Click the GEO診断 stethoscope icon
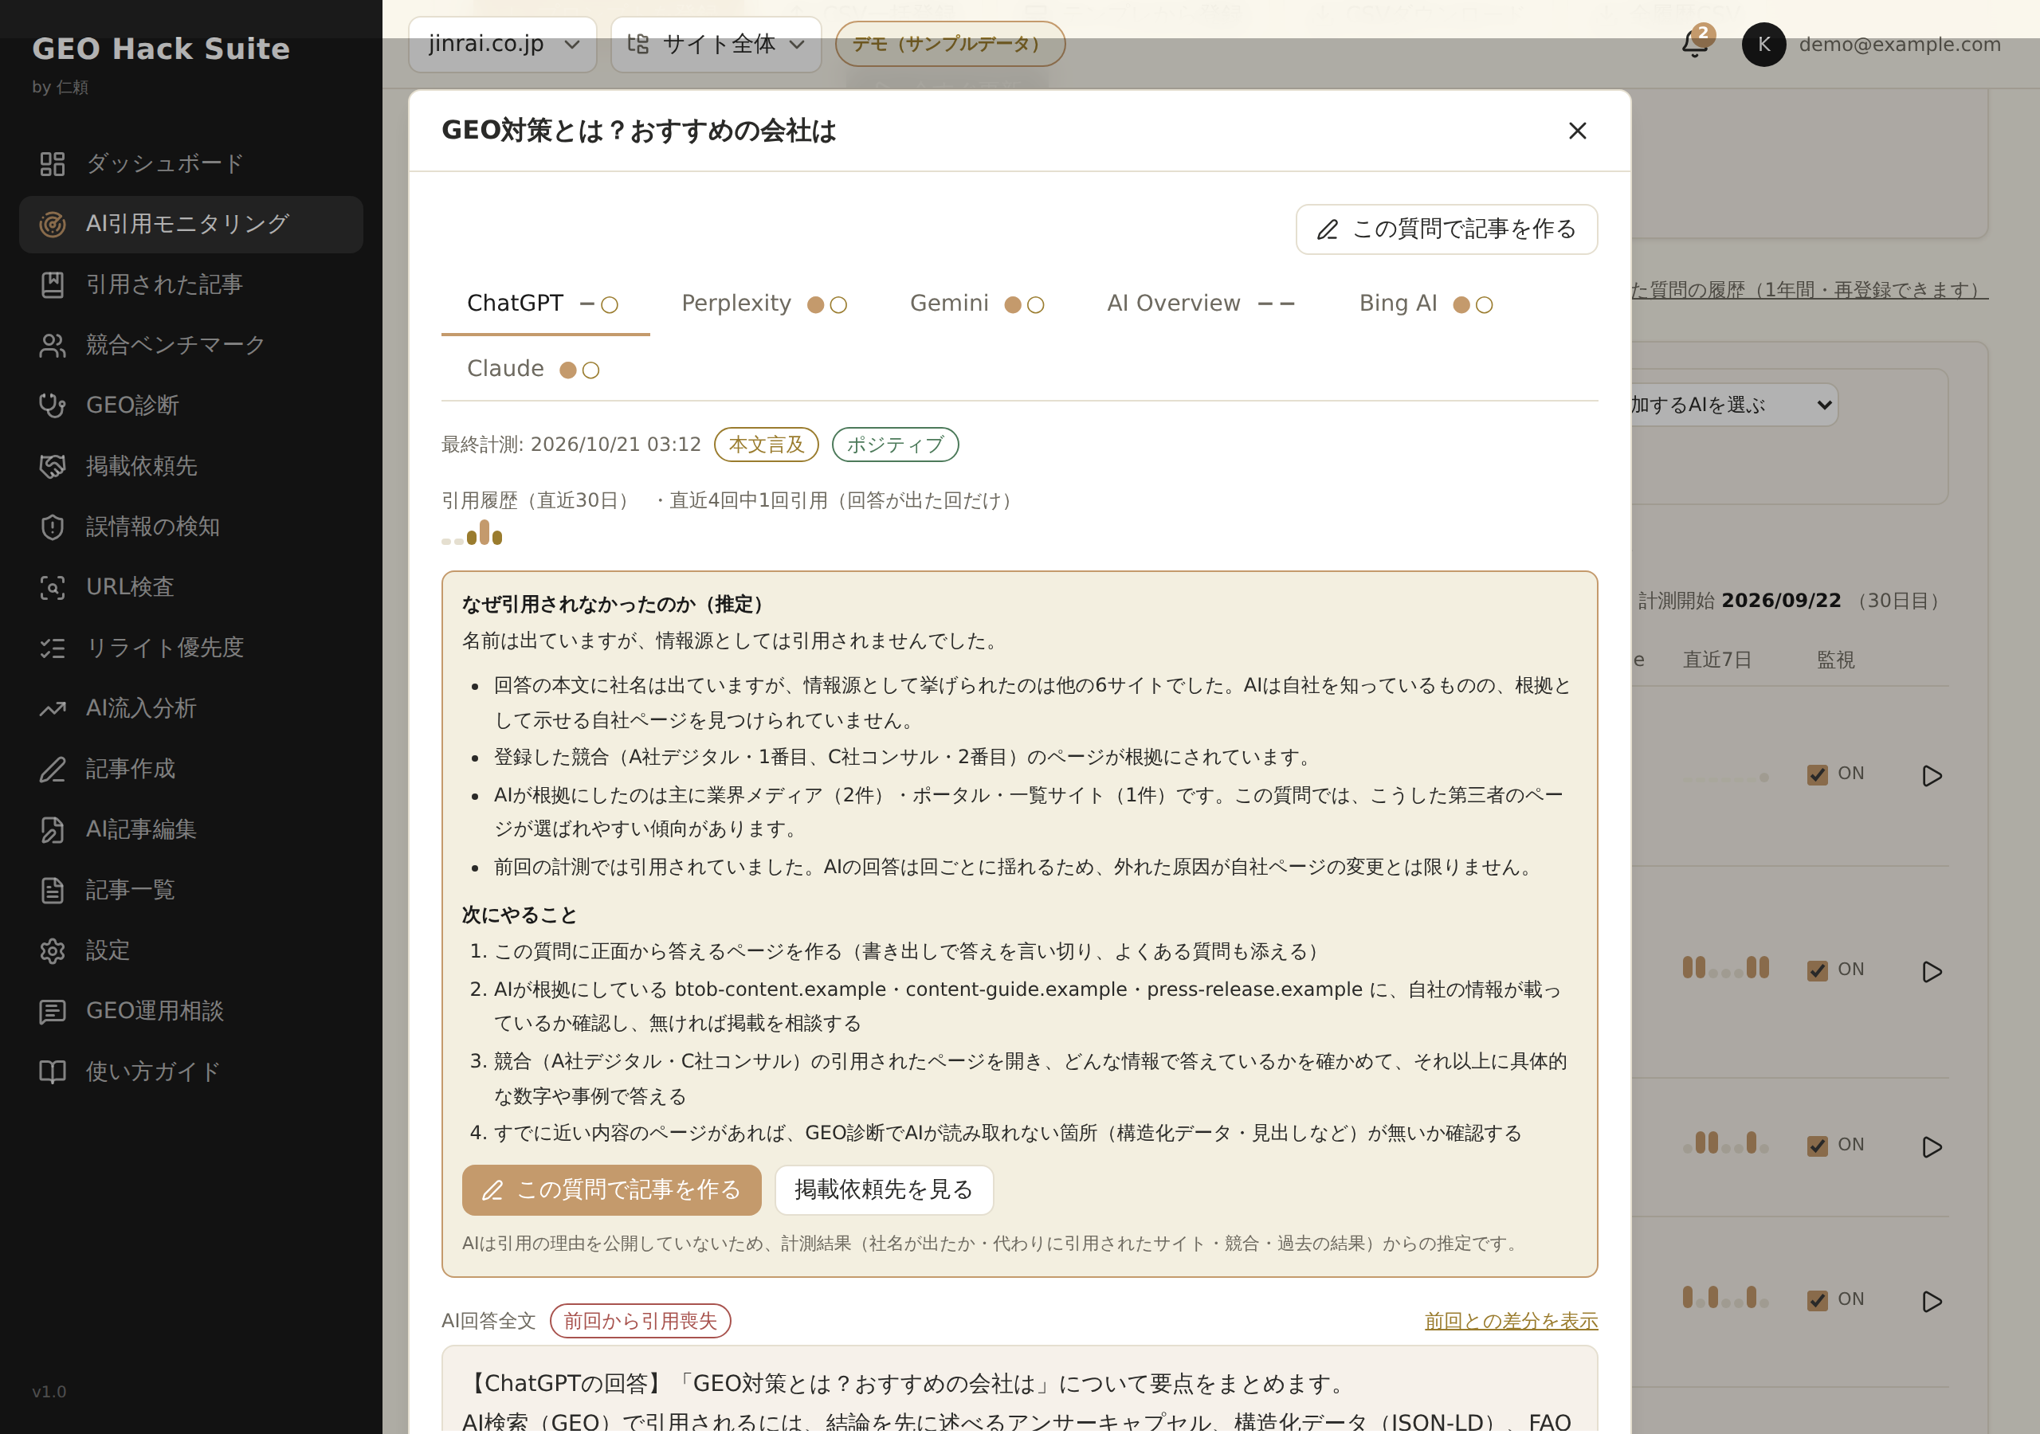The width and height of the screenshot is (2040, 1434). [53, 406]
